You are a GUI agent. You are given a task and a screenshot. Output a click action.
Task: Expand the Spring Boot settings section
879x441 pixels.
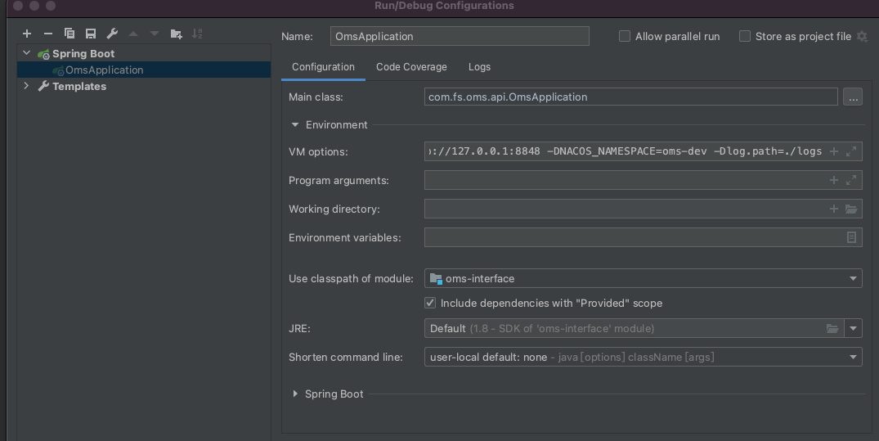295,394
